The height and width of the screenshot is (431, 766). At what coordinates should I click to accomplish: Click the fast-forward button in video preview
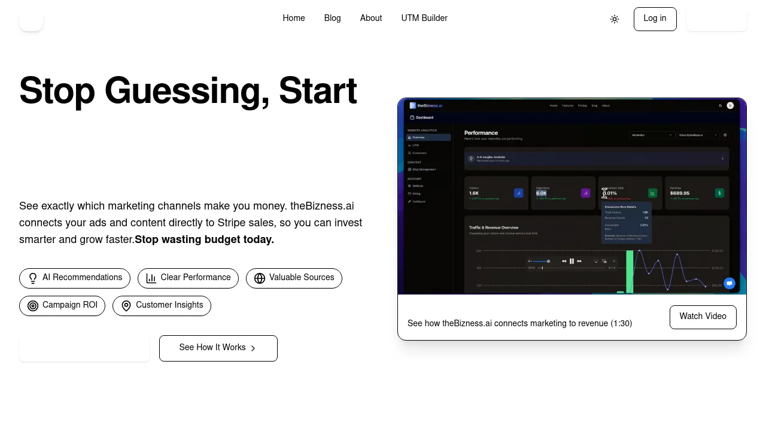tap(579, 261)
